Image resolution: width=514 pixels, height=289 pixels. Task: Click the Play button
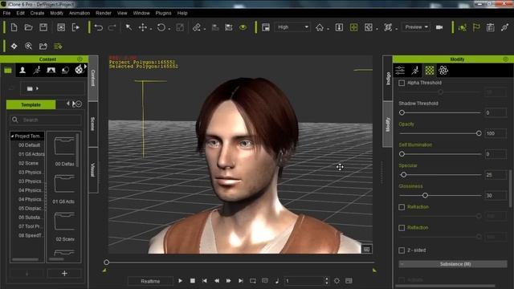click(x=180, y=281)
